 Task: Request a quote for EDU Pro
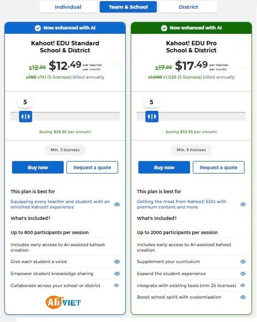click(218, 168)
